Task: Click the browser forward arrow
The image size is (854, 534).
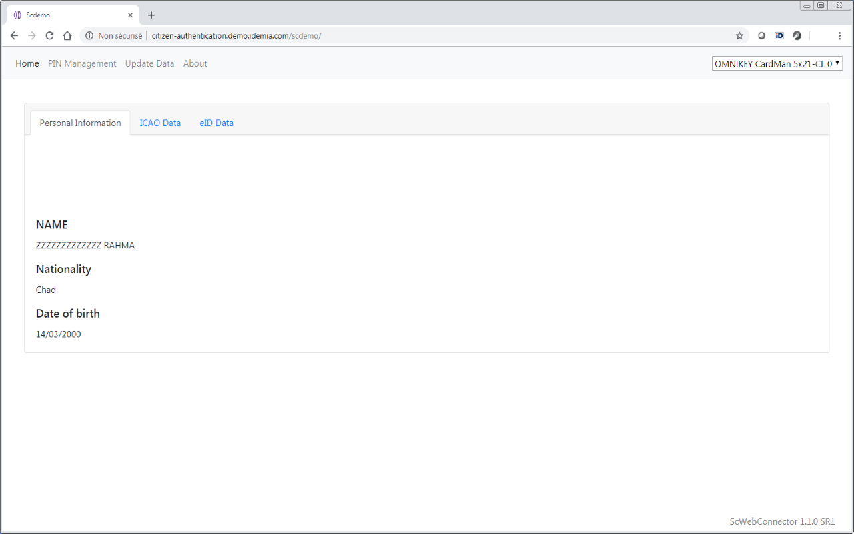Action: coord(31,35)
